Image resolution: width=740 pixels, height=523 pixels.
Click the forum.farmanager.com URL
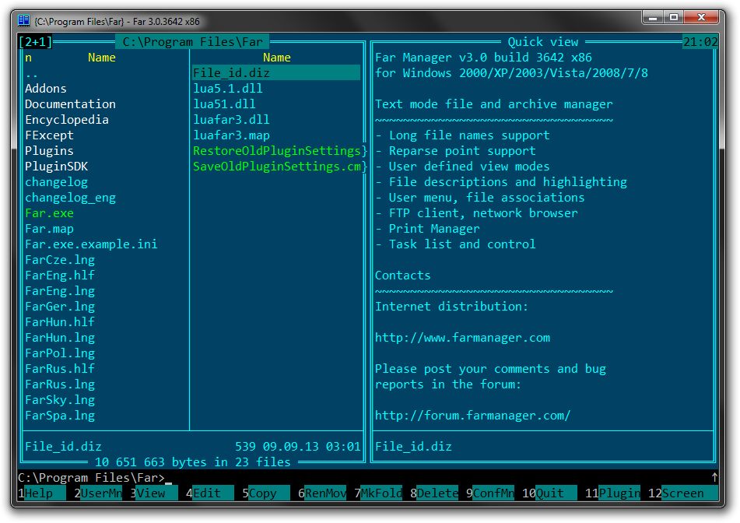(x=473, y=416)
